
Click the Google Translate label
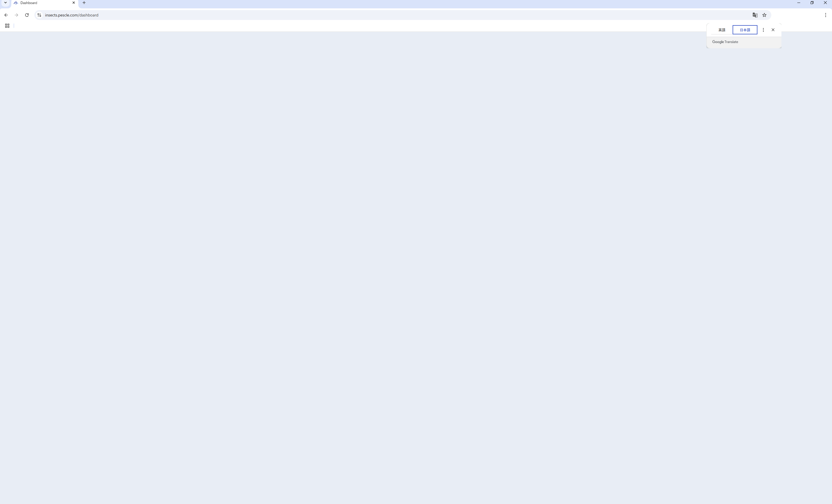725,42
